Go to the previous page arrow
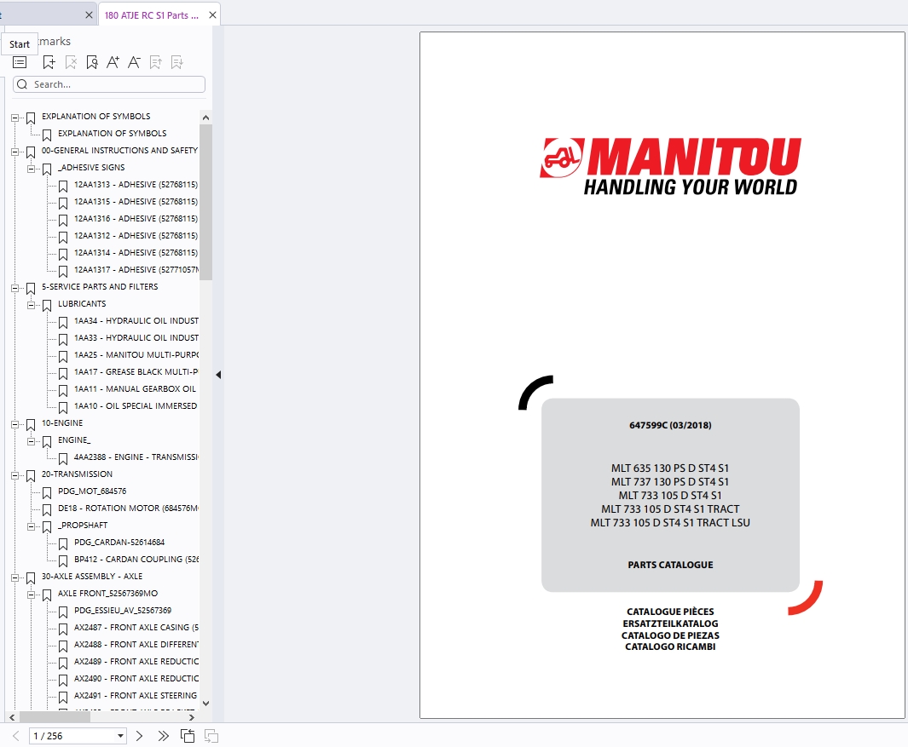The image size is (908, 747). 15,736
